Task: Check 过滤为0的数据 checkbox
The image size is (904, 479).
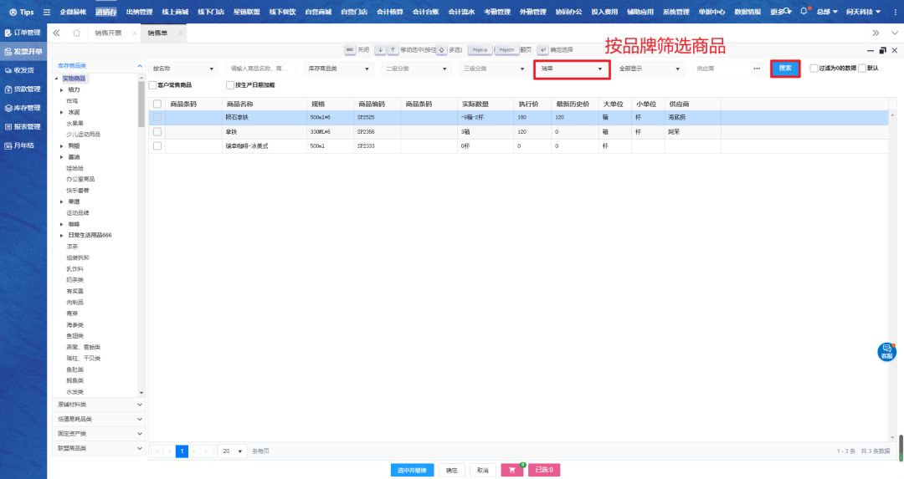Action: pyautogui.click(x=814, y=69)
